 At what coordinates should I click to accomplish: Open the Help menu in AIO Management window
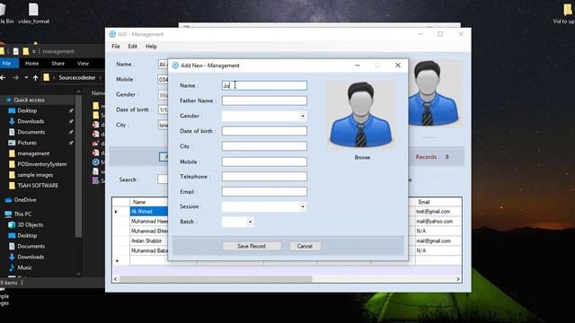(151, 47)
